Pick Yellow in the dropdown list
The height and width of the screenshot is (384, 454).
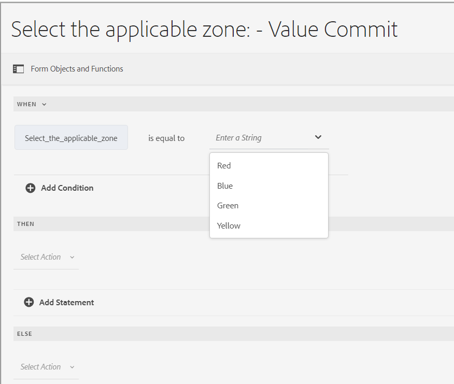[x=229, y=226]
